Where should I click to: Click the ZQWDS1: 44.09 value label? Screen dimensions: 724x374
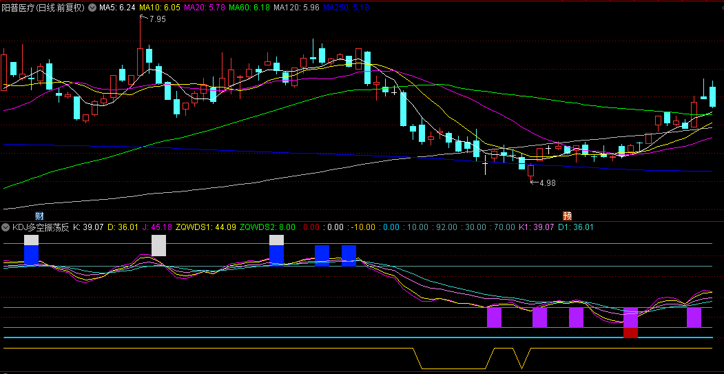(206, 227)
